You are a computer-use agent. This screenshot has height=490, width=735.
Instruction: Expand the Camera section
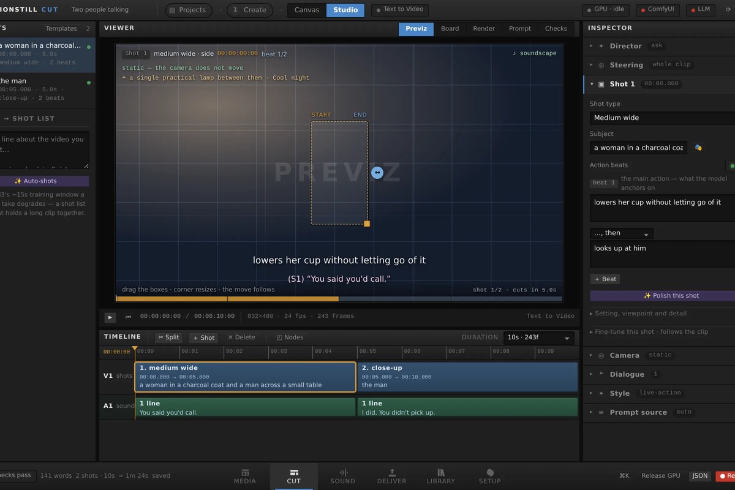pyautogui.click(x=659, y=355)
